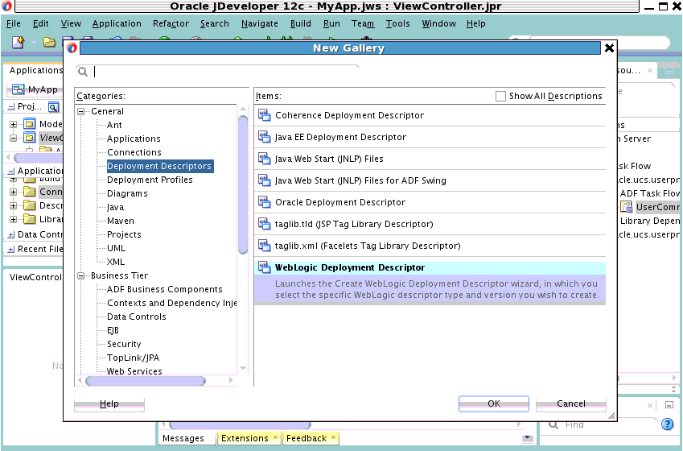683x451 pixels.
Task: Click the Projects panel search icon
Action: point(53,107)
